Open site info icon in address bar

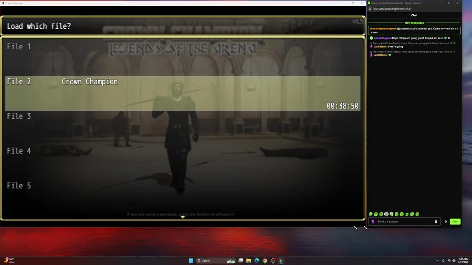(x=370, y=9)
